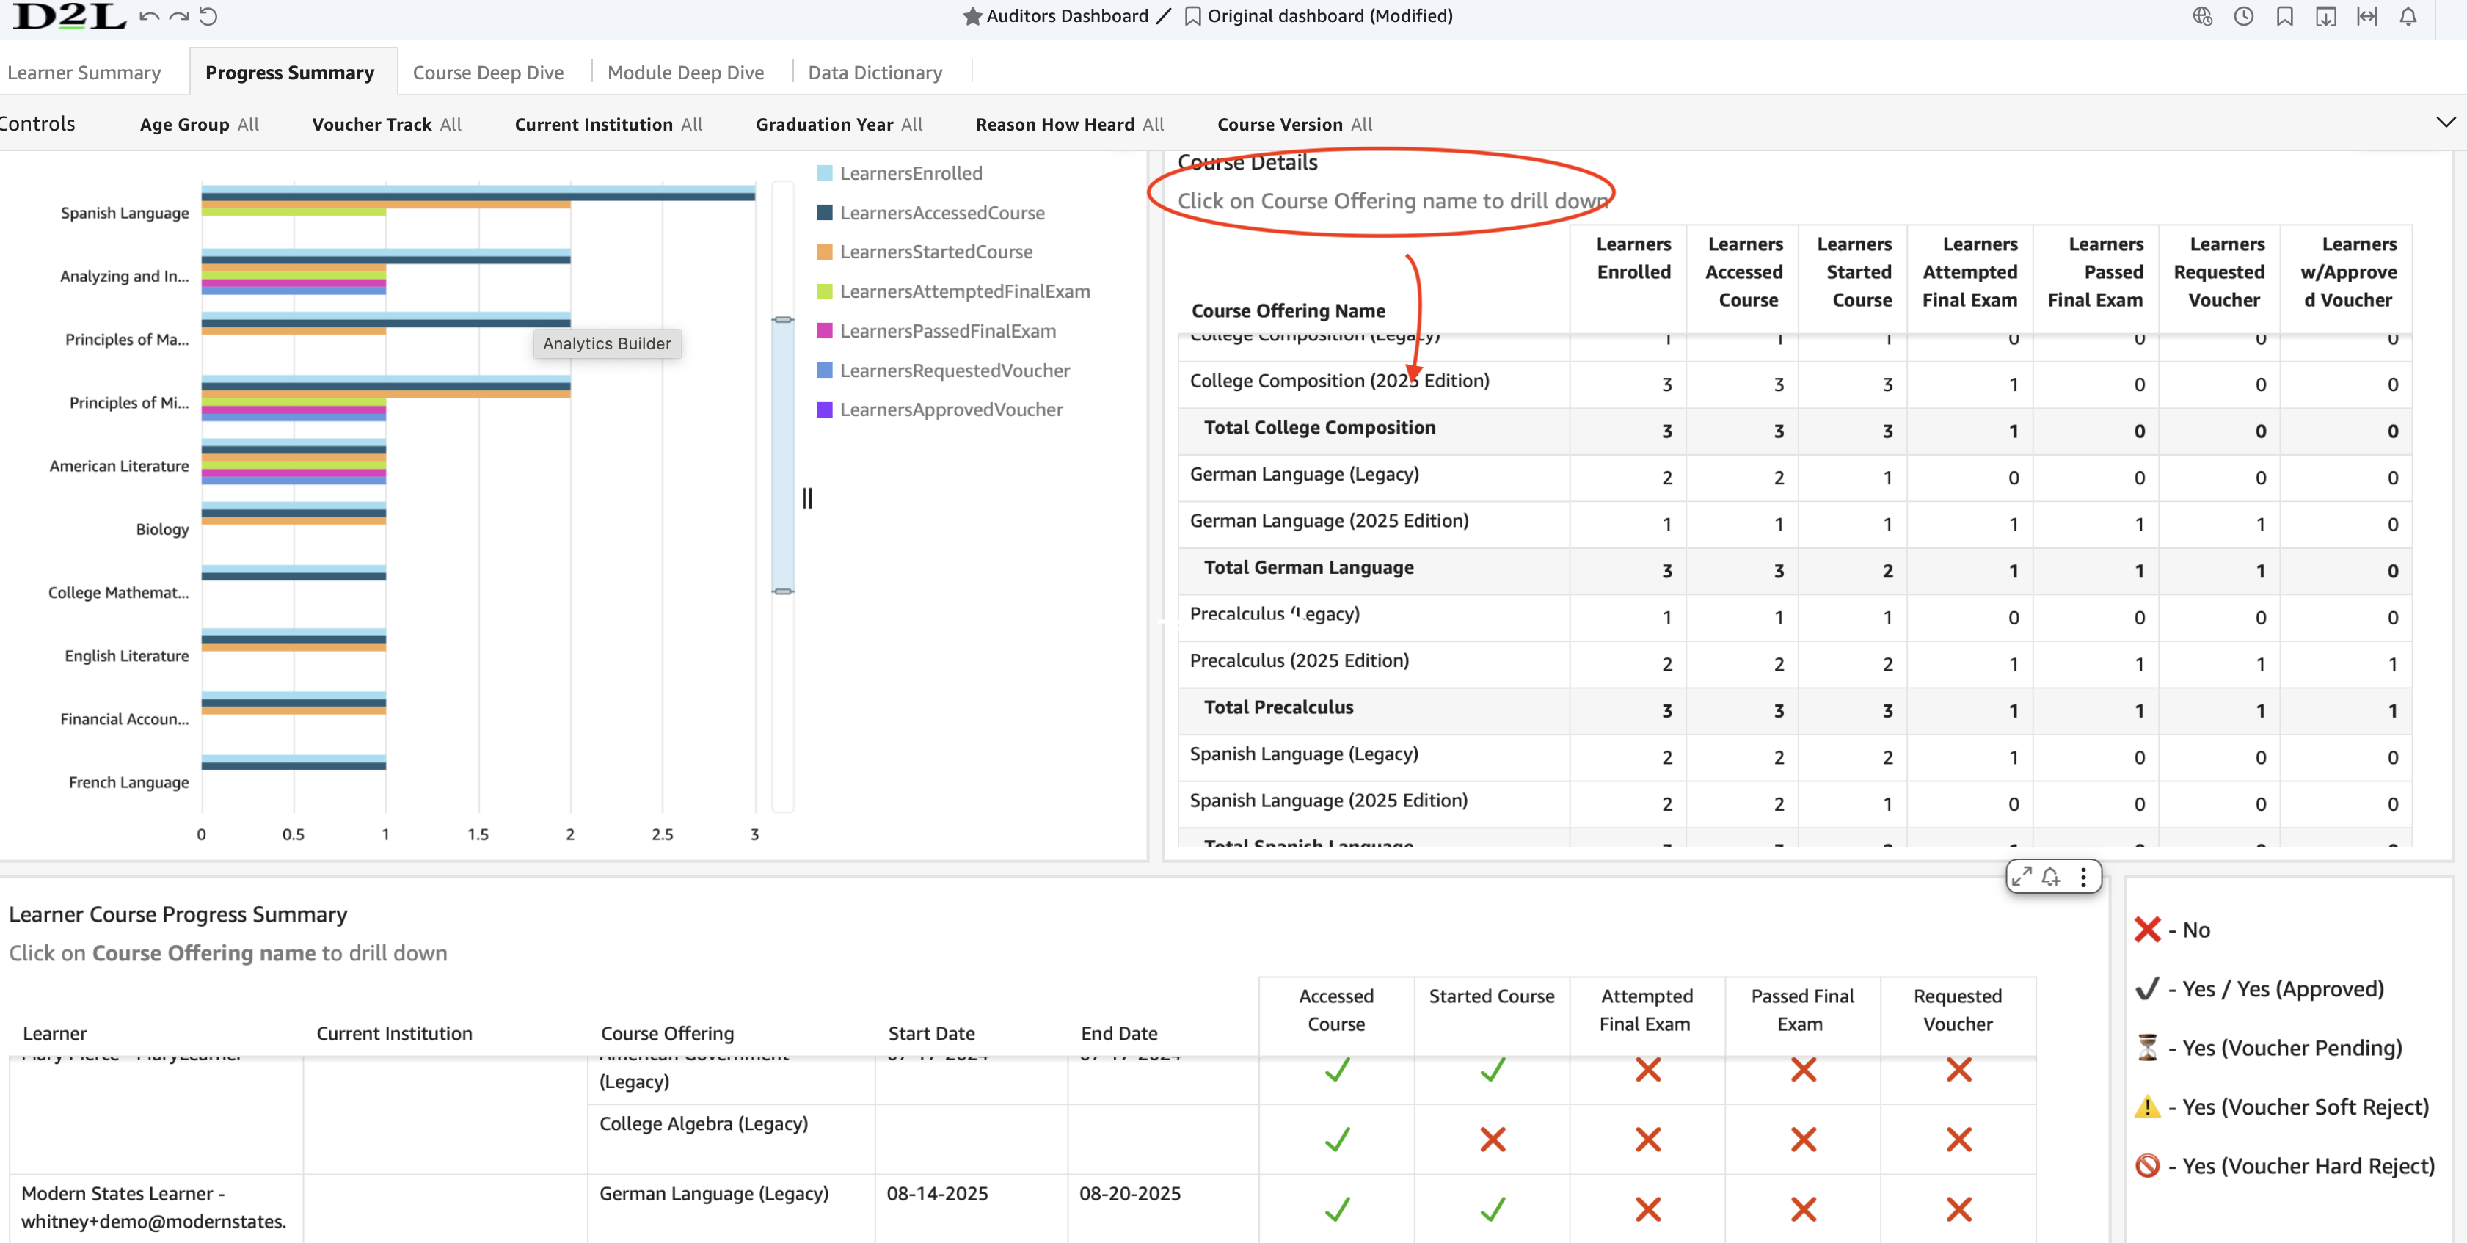Bookmark the dashboard using the bookmark icon
2467x1243 pixels.
click(2286, 16)
